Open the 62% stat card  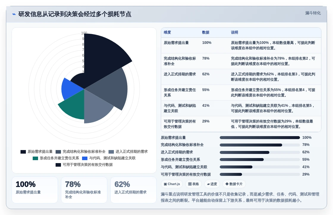click(133, 190)
